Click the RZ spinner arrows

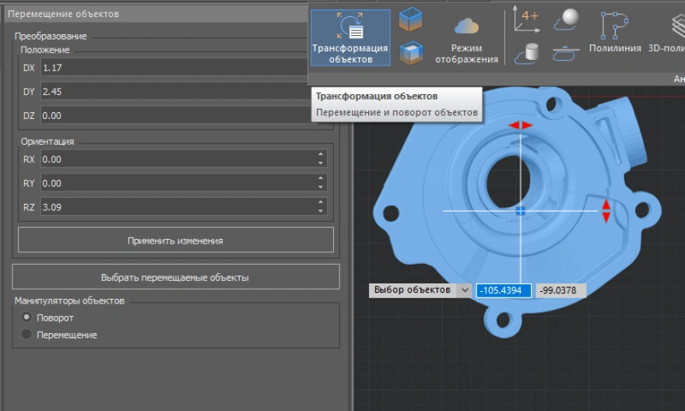tap(321, 206)
